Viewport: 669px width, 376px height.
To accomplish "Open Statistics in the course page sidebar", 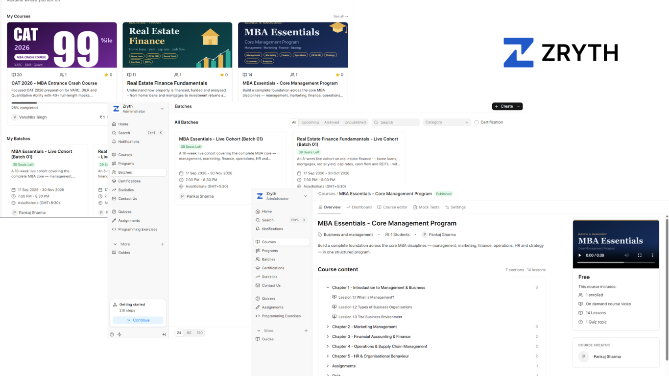I will [269, 277].
